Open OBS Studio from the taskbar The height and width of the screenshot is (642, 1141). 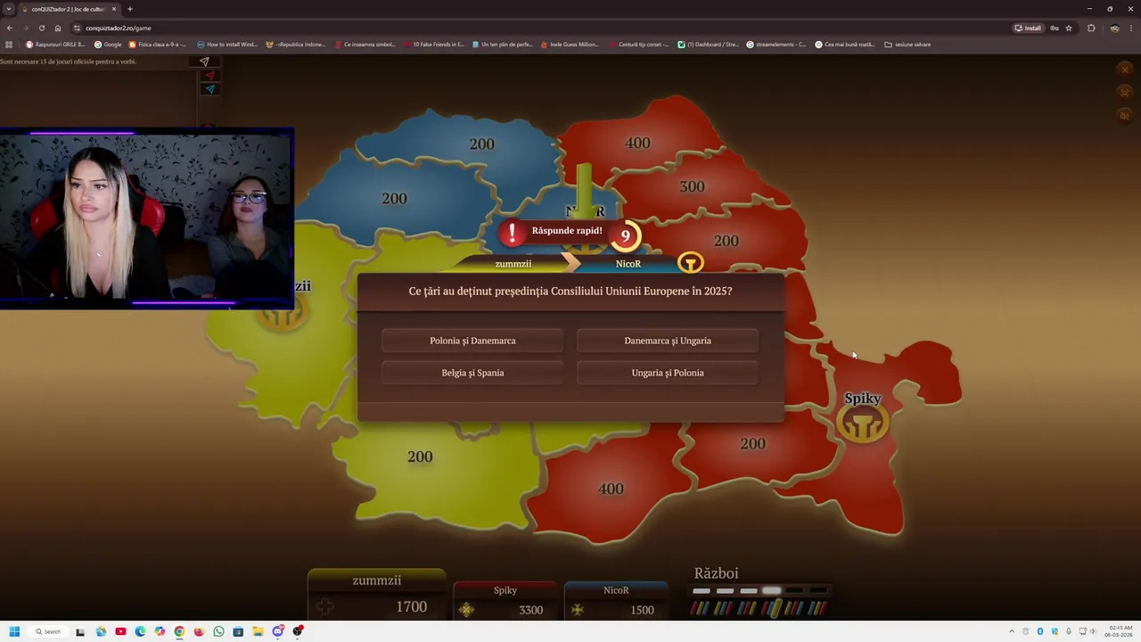click(x=298, y=631)
